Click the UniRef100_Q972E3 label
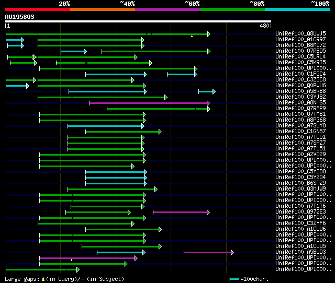The image size is (335, 283). point(300,212)
